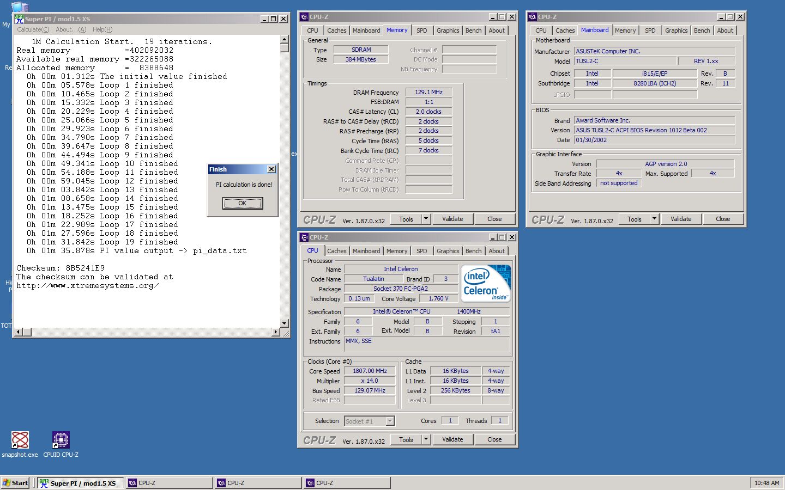Click the Level 2 256 KBytes value

[455, 390]
